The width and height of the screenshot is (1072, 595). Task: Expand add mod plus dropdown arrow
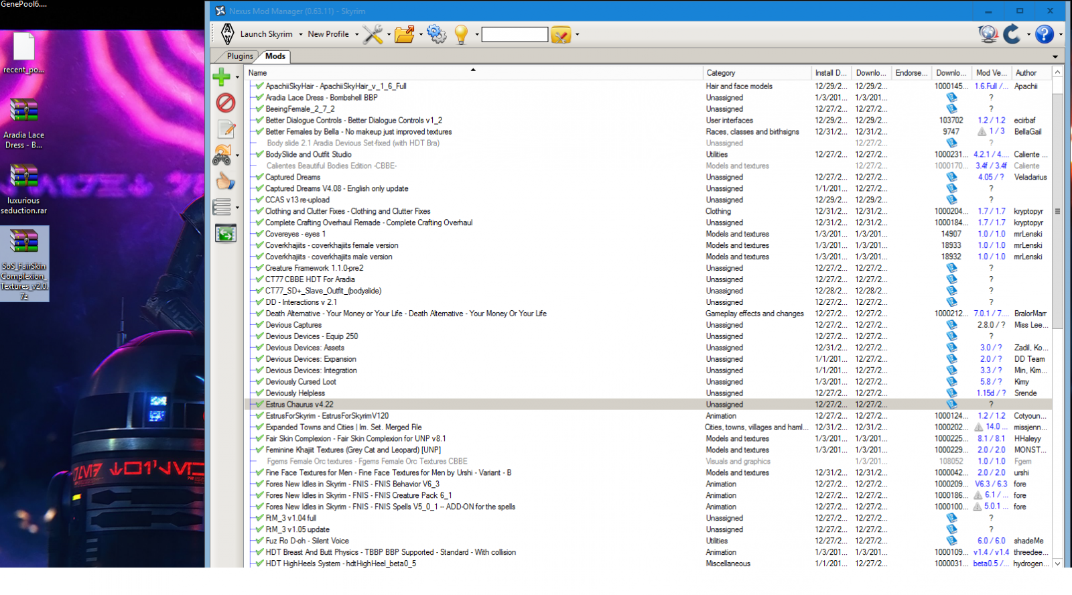point(237,78)
